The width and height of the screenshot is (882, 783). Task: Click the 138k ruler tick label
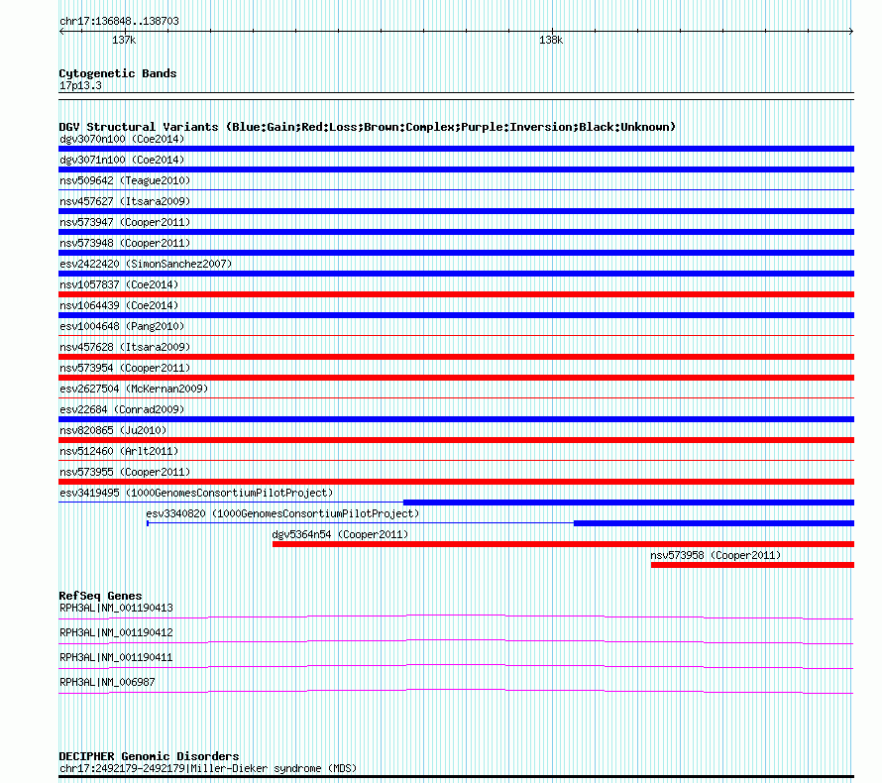coord(551,40)
